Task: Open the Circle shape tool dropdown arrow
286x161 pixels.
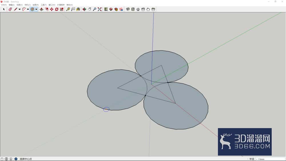Action: point(36,9)
